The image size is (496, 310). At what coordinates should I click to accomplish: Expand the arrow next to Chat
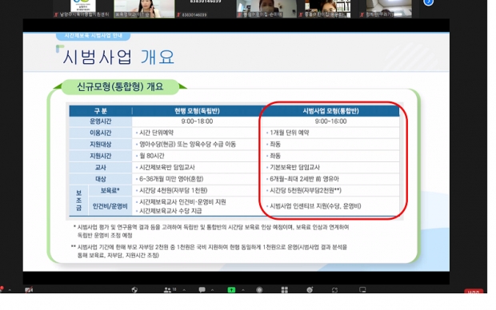212,290
